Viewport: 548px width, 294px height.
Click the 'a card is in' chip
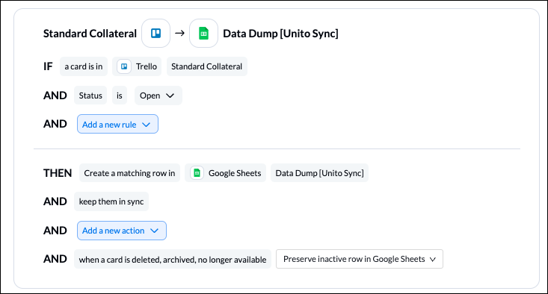click(x=84, y=66)
